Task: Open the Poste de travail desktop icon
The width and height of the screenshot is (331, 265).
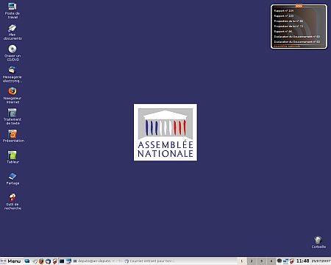Action: click(13, 10)
